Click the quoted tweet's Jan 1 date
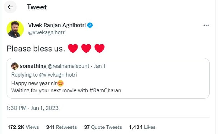The height and width of the screenshot is (134, 222). coord(99,66)
